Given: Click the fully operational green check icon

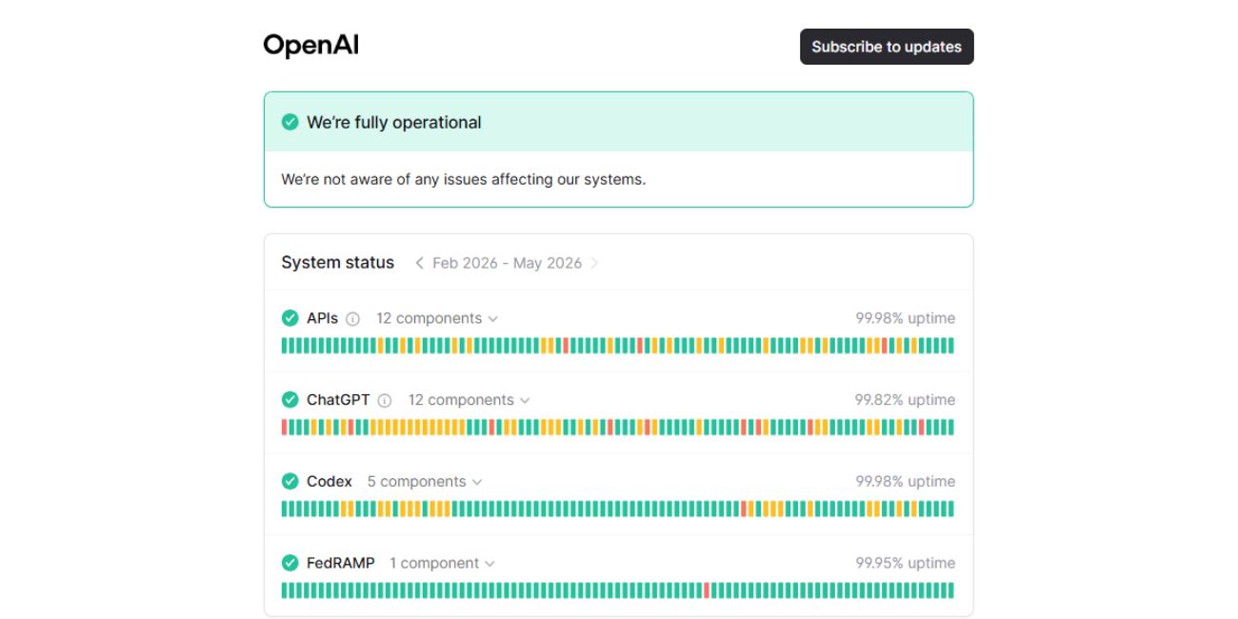Looking at the screenshot, I should (290, 122).
